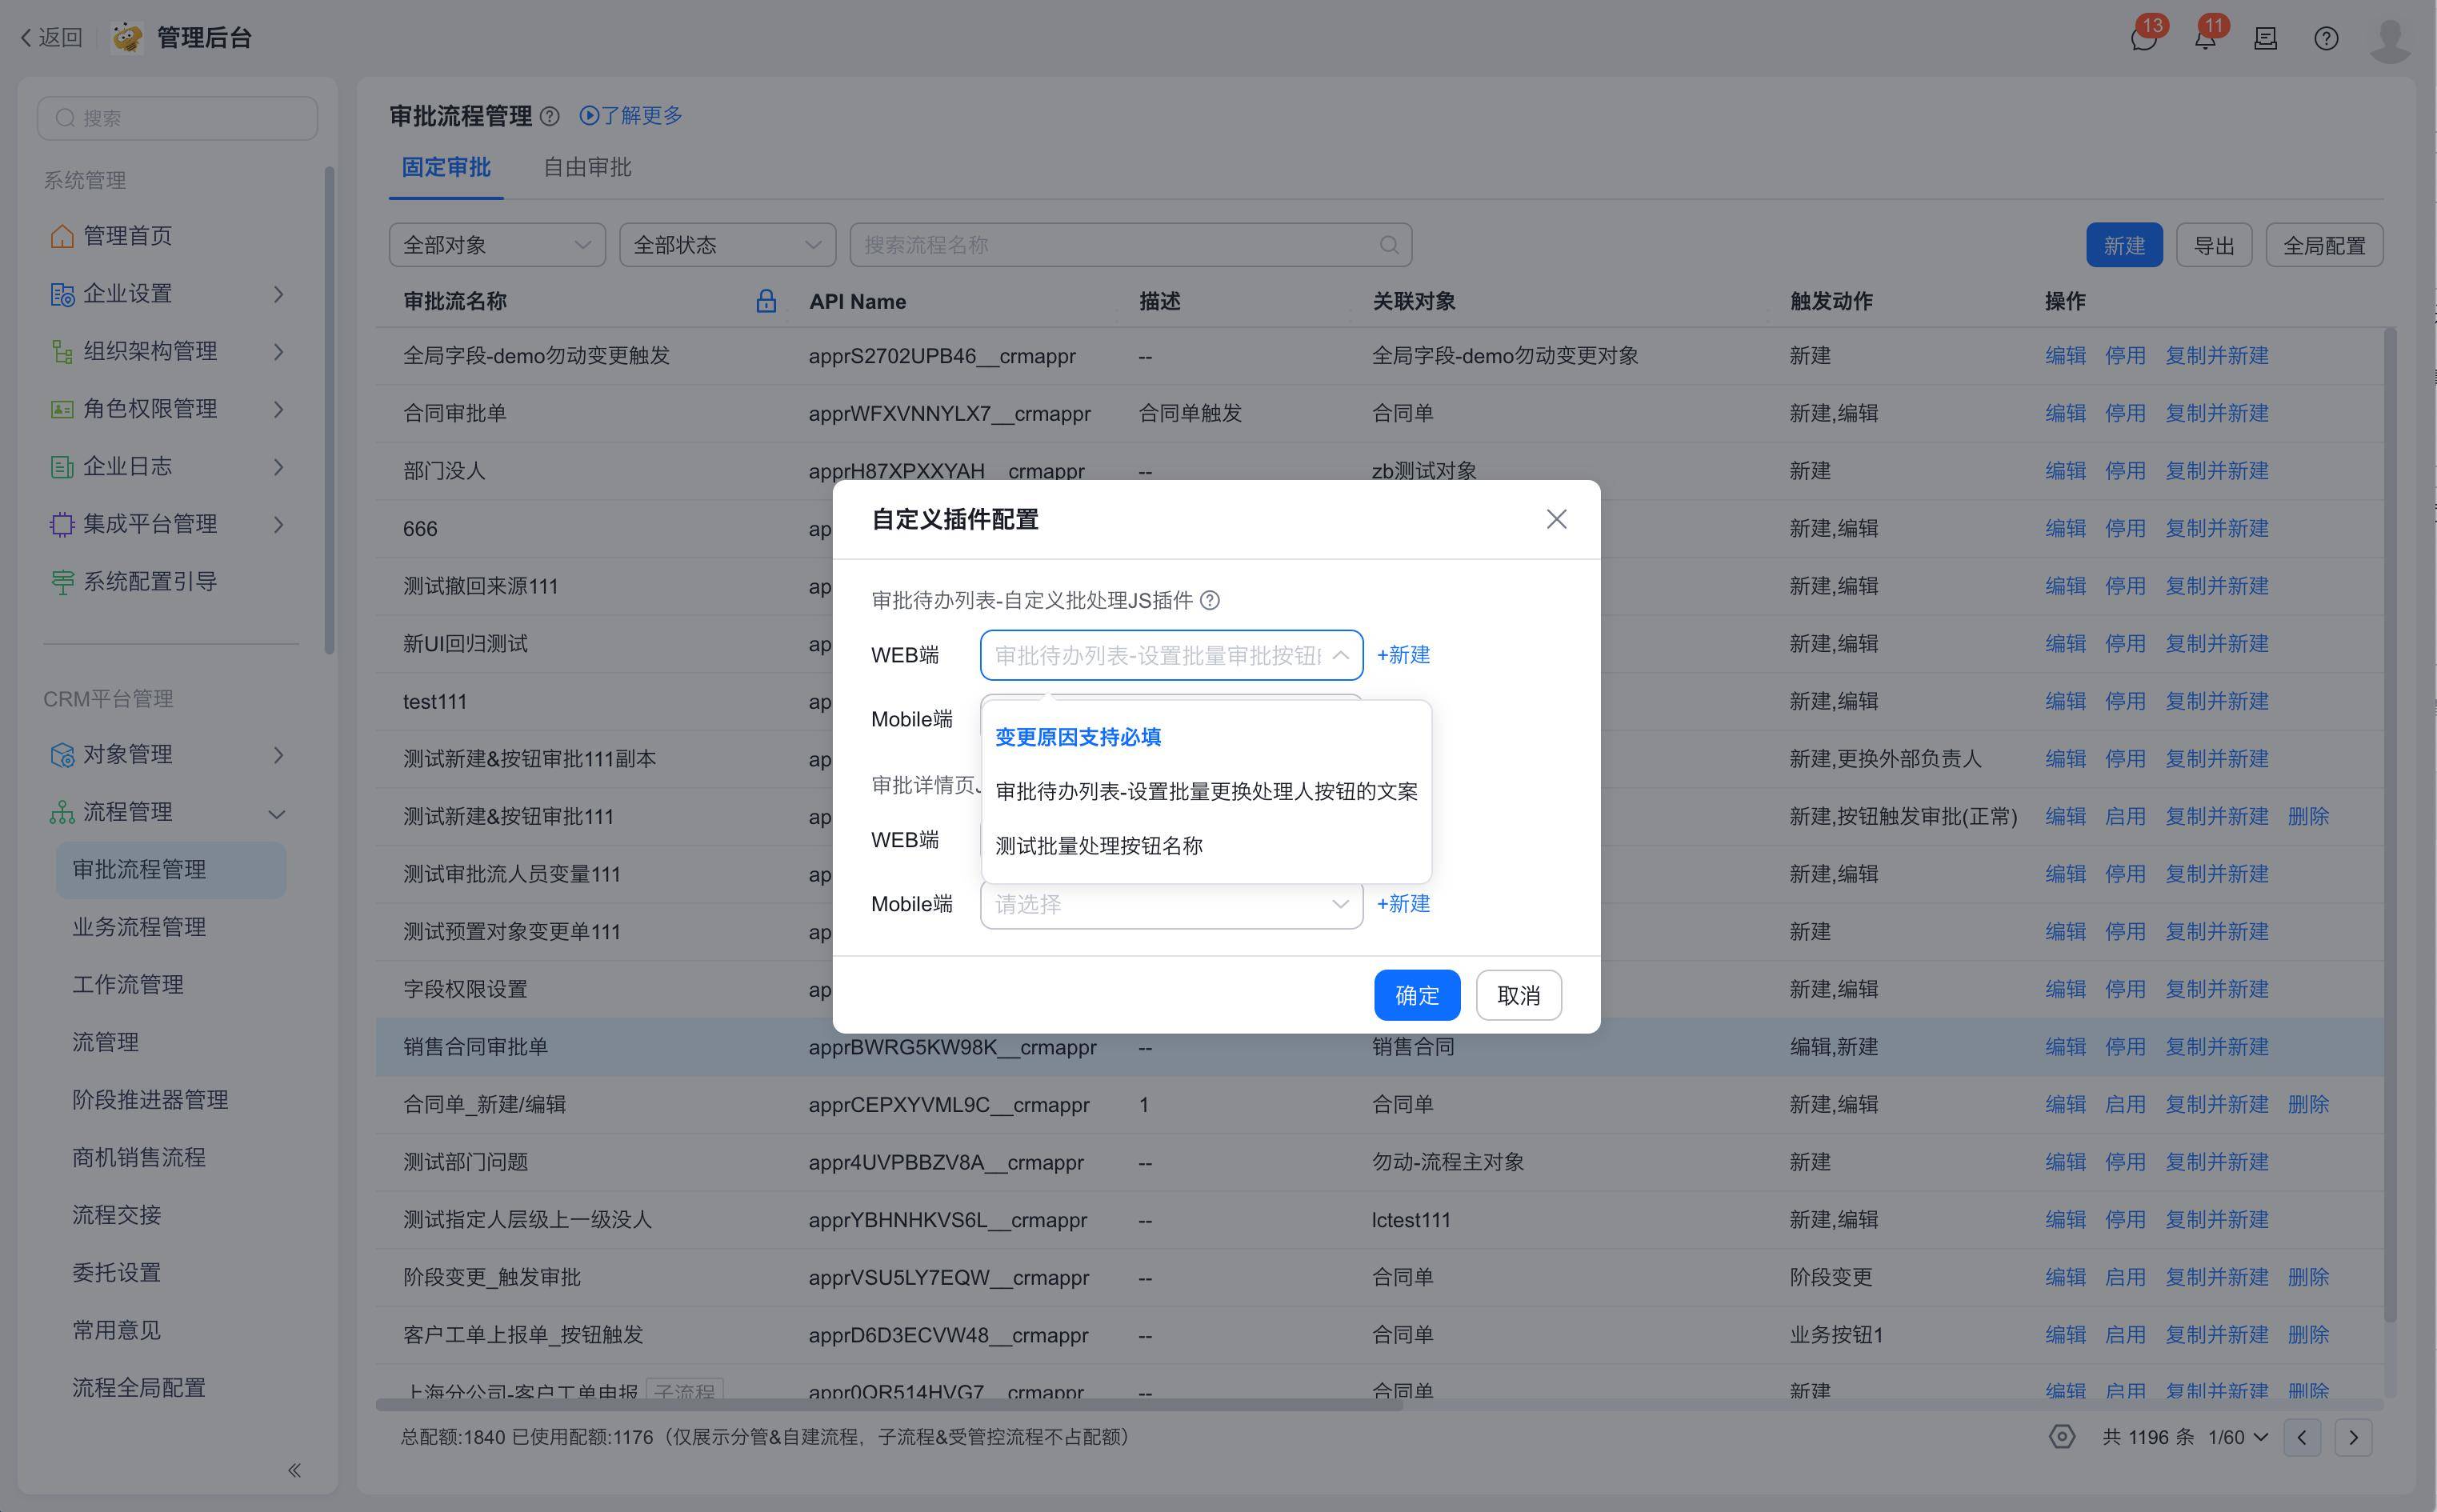The image size is (2437, 1512).
Task: Open the notifications bell icon
Action: click(2204, 39)
